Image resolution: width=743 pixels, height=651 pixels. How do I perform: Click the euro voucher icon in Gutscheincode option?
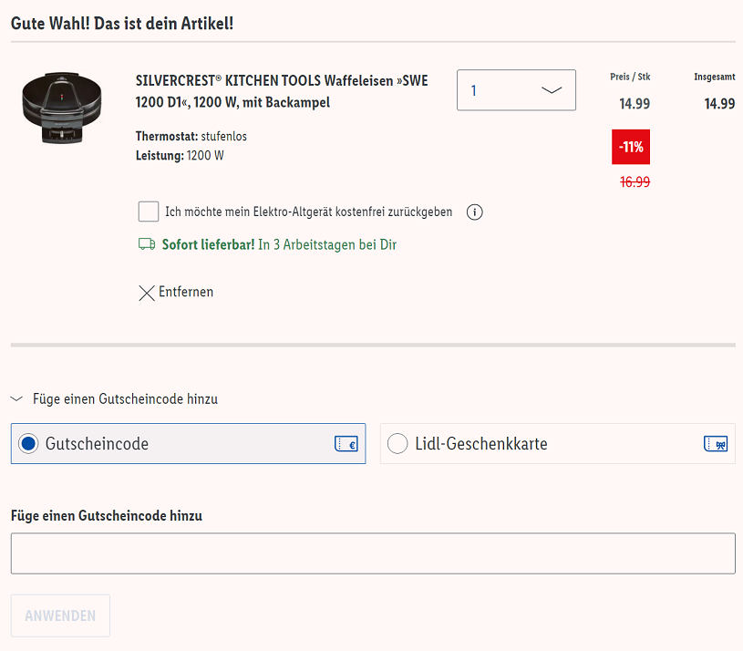(346, 444)
